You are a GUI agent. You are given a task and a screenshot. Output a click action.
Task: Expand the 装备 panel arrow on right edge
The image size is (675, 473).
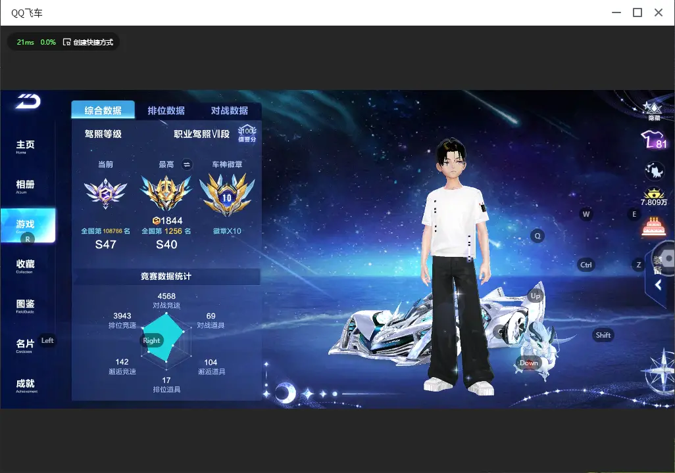658,284
